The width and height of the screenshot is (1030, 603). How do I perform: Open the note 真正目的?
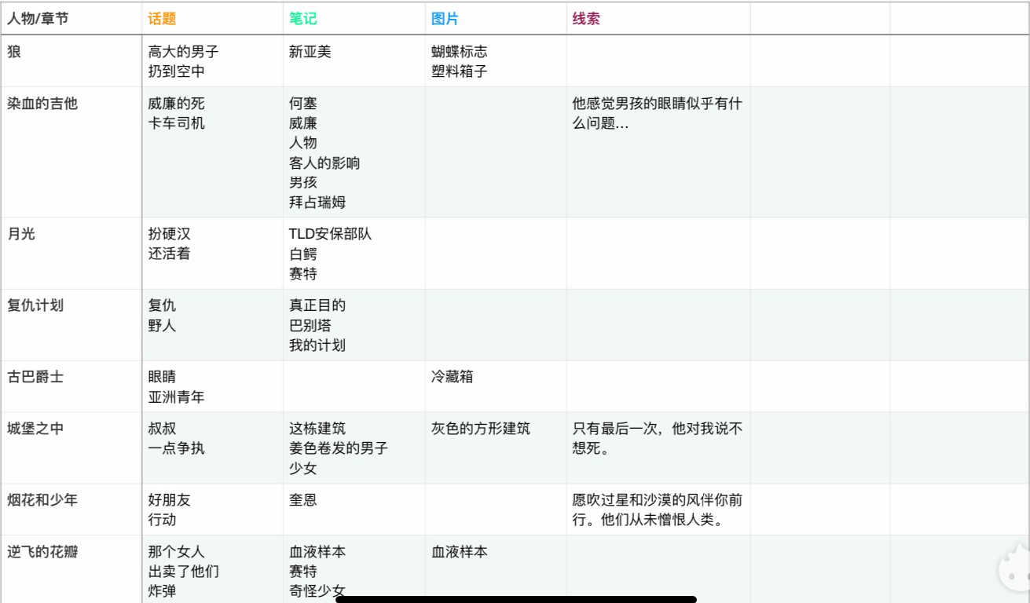pyautogui.click(x=317, y=305)
